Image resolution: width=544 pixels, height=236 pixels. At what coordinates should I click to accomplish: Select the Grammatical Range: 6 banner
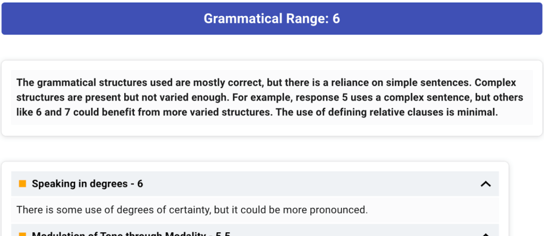[x=272, y=19]
